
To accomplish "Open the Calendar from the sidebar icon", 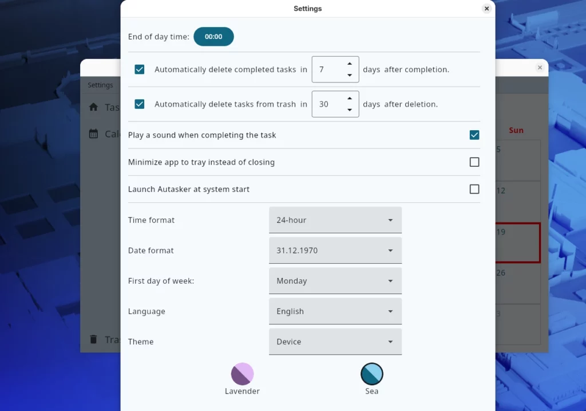I will pyautogui.click(x=92, y=134).
